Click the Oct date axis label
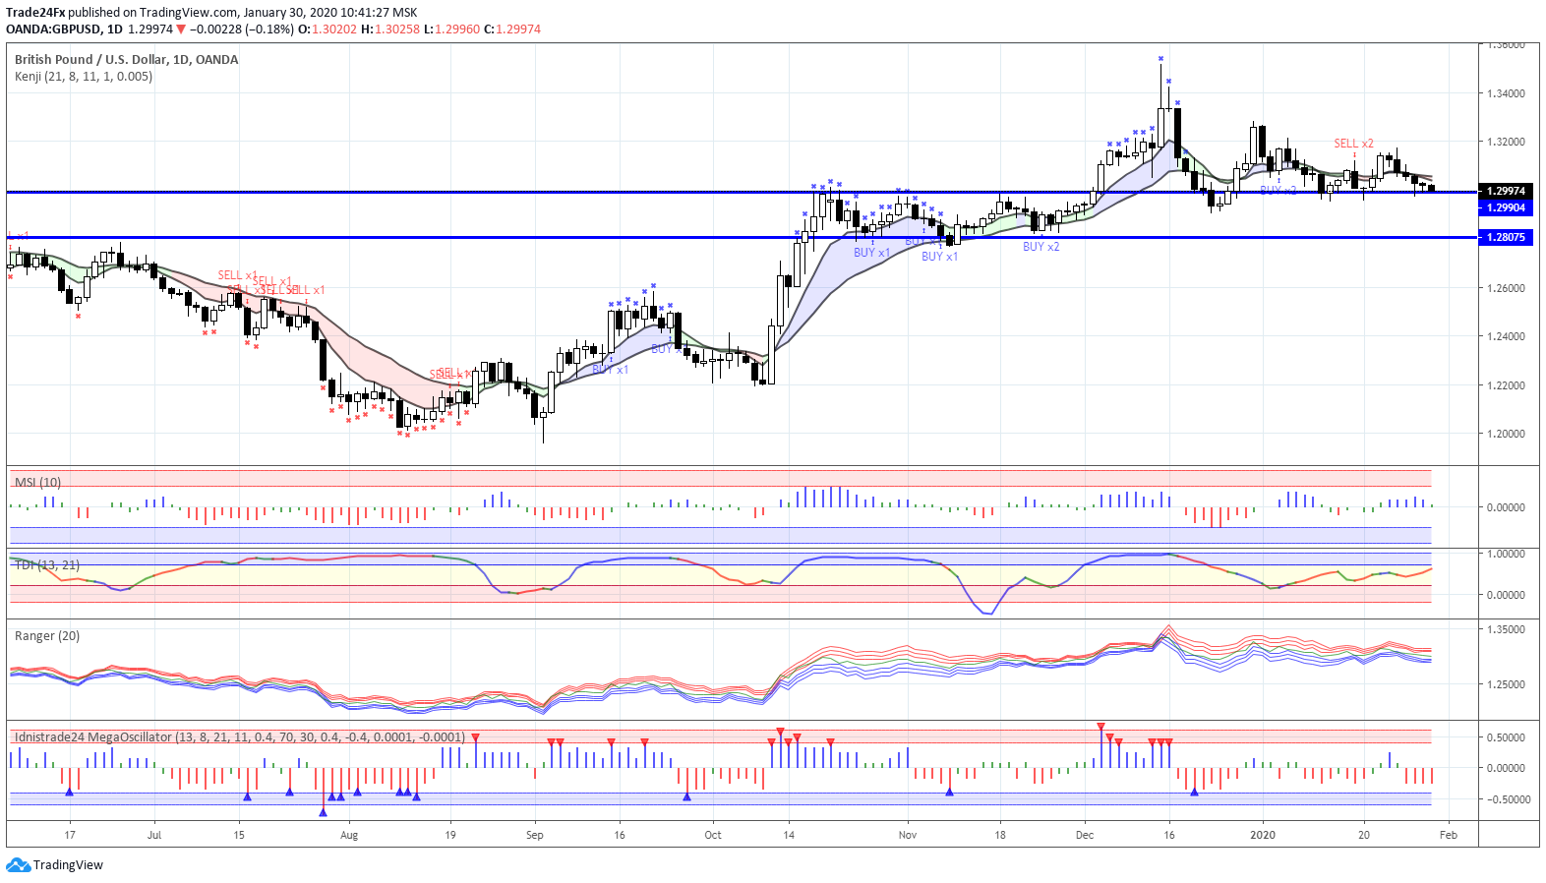This screenshot has height=883, width=1546. pyautogui.click(x=713, y=835)
